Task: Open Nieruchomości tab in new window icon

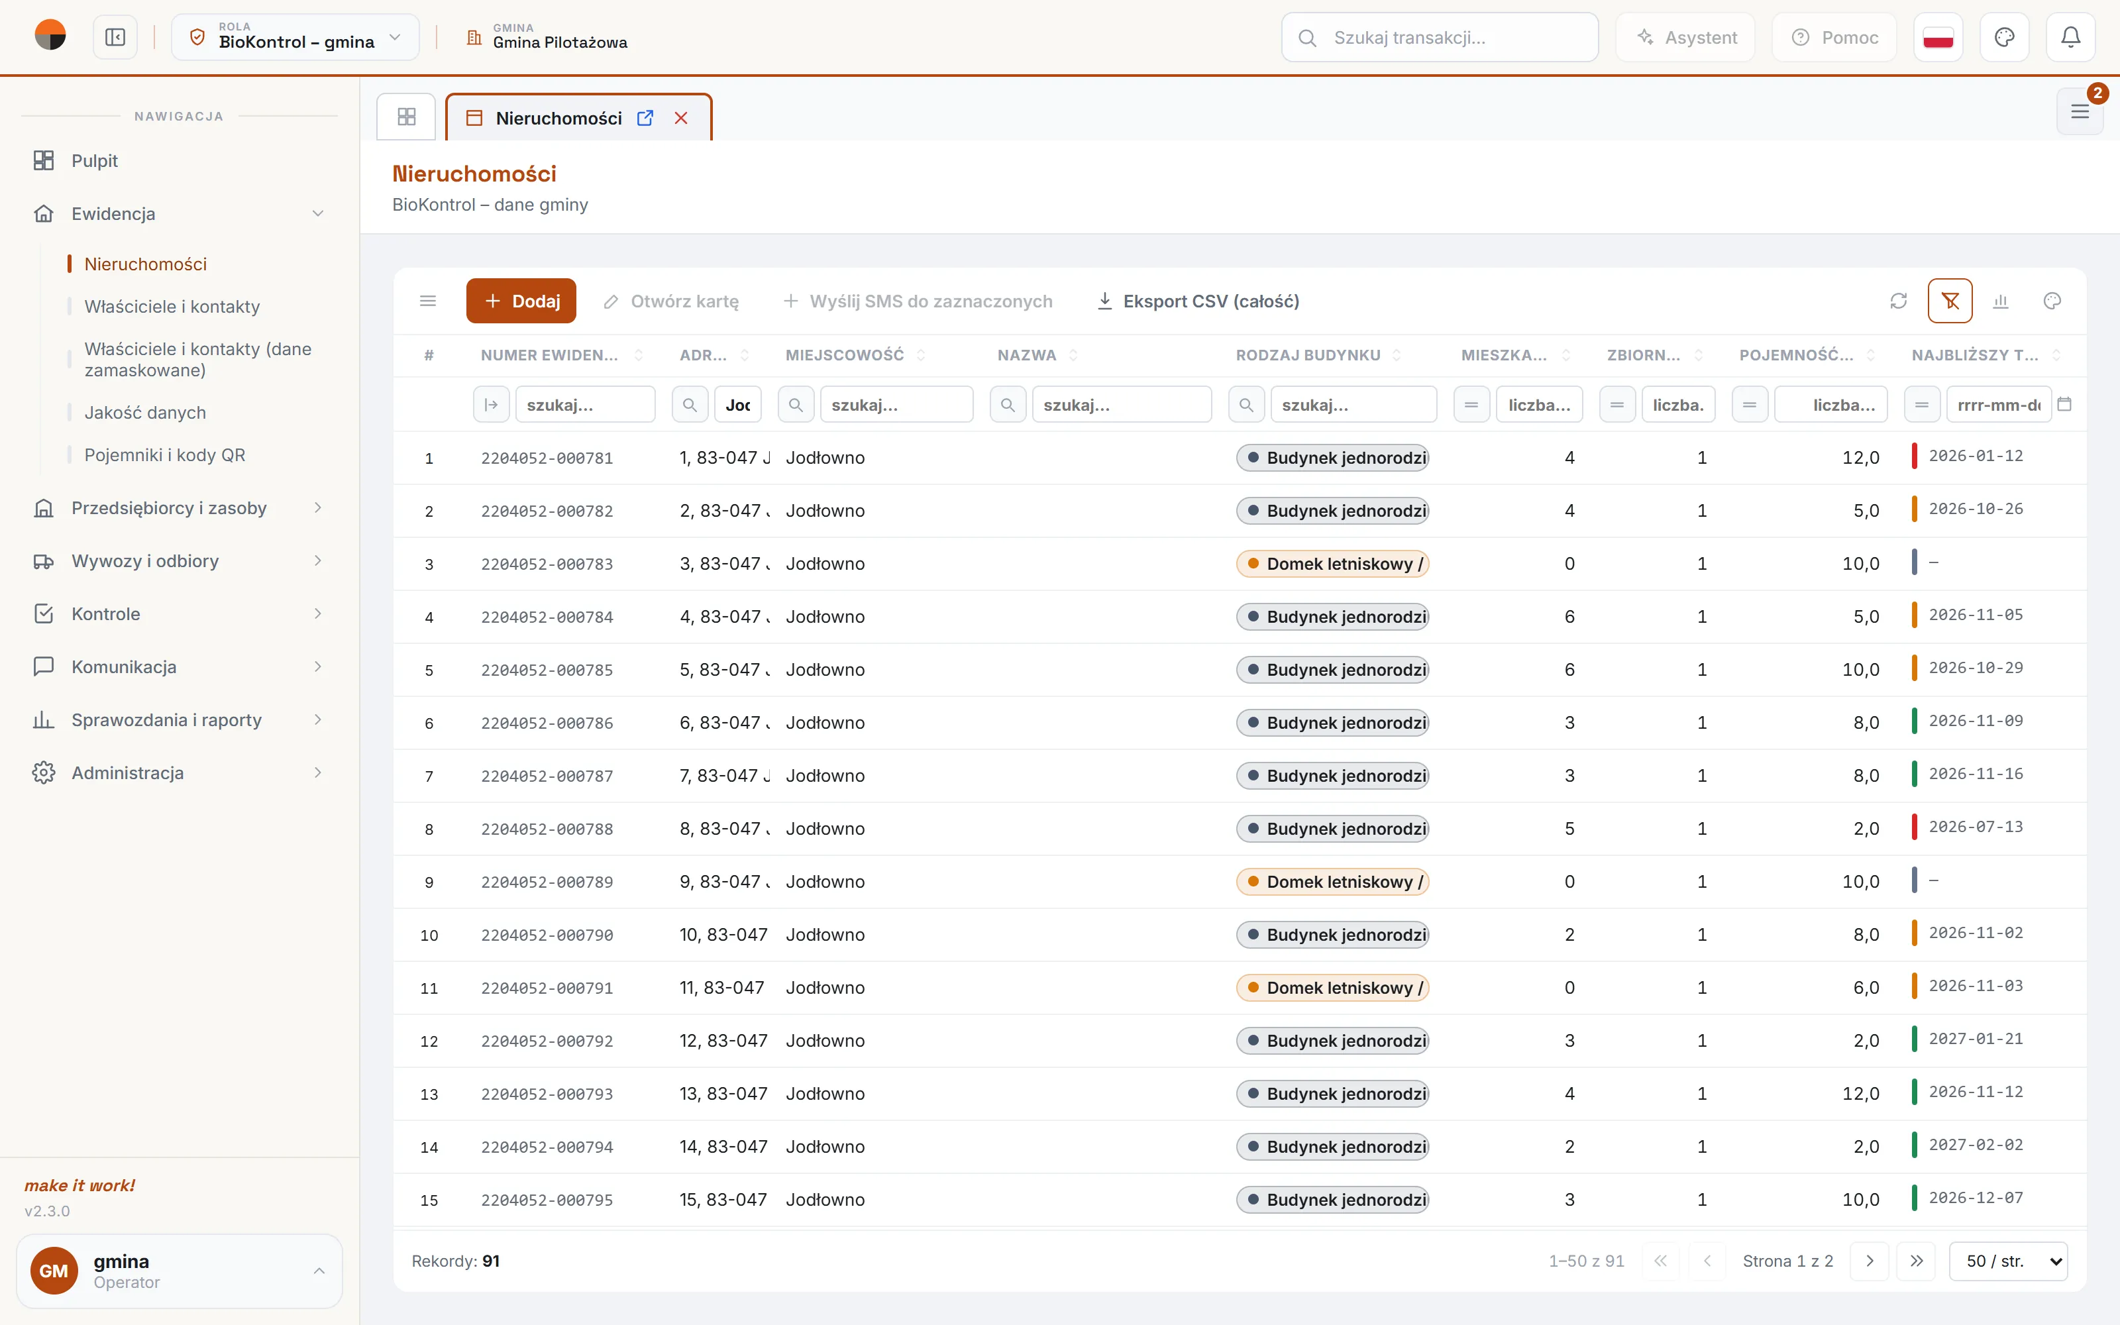Action: 645,117
